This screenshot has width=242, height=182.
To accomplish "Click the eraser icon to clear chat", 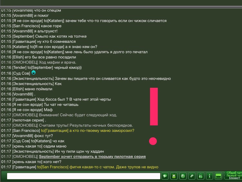I will coord(192,176).
